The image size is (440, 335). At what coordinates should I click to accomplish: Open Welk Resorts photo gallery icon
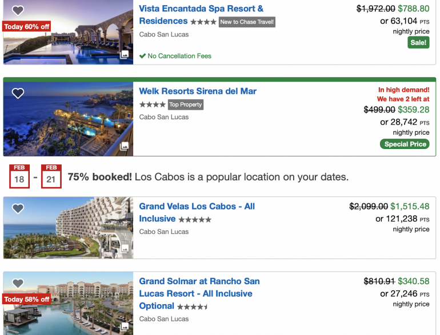[124, 146]
